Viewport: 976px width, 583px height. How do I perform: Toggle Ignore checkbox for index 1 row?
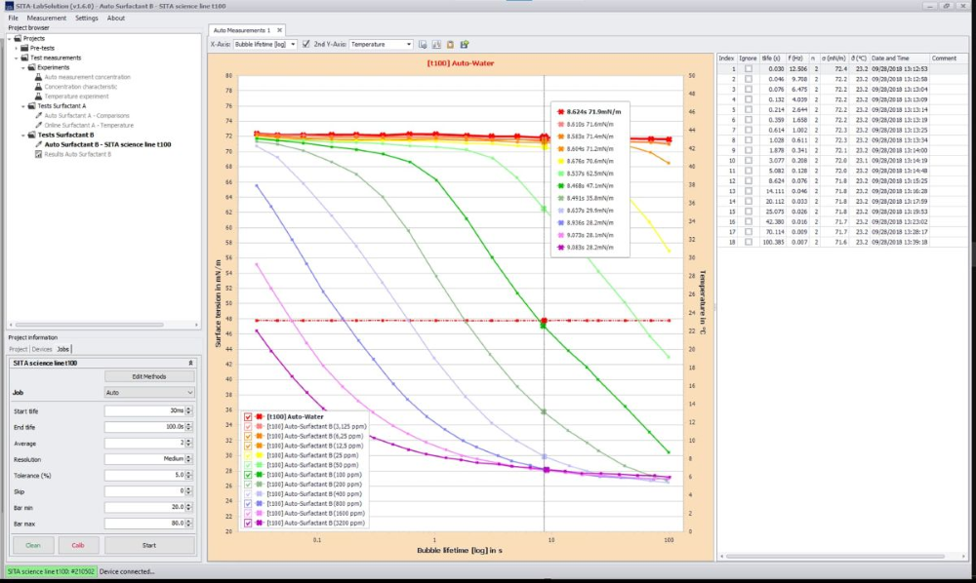tap(749, 69)
